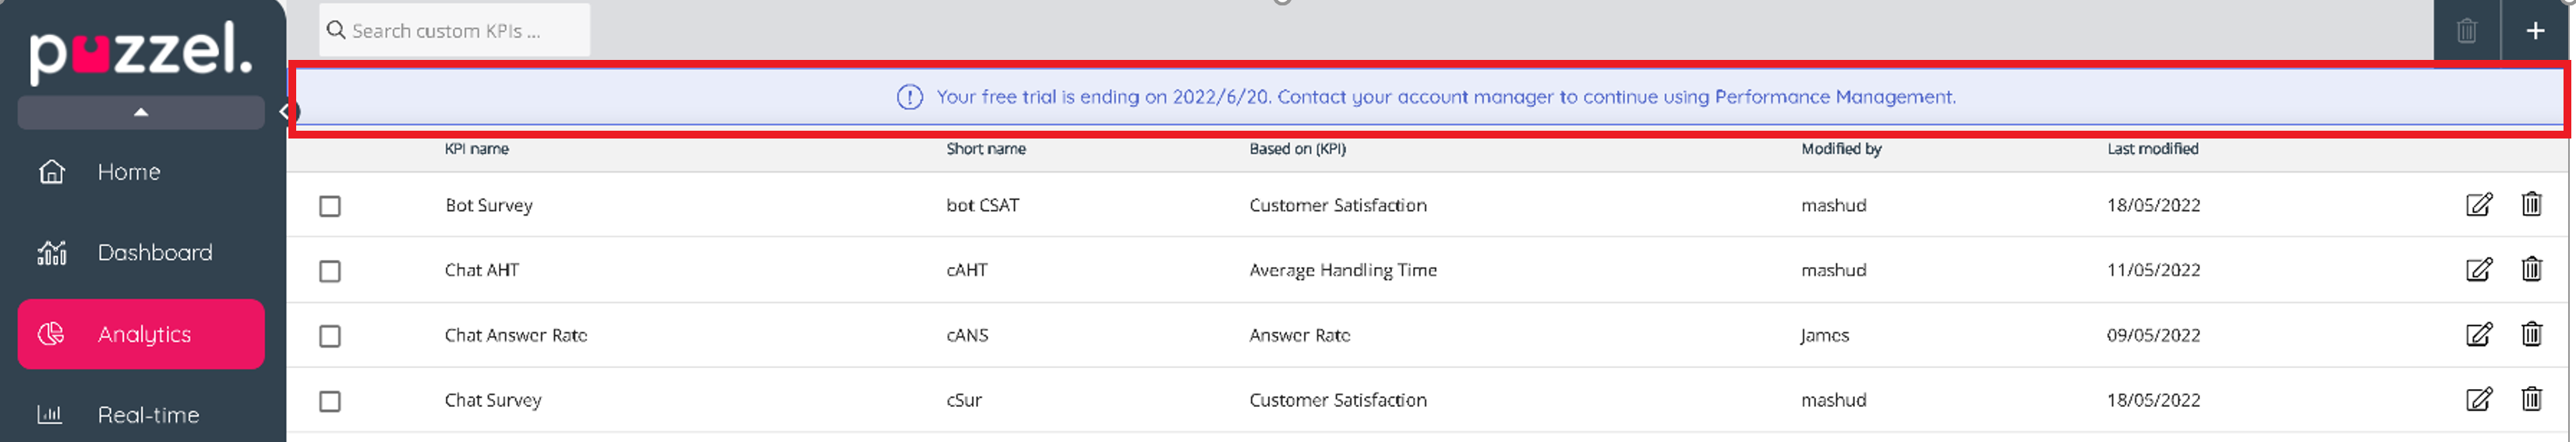Open the Real-time menu item
This screenshot has height=442, width=2576.
pos(148,415)
